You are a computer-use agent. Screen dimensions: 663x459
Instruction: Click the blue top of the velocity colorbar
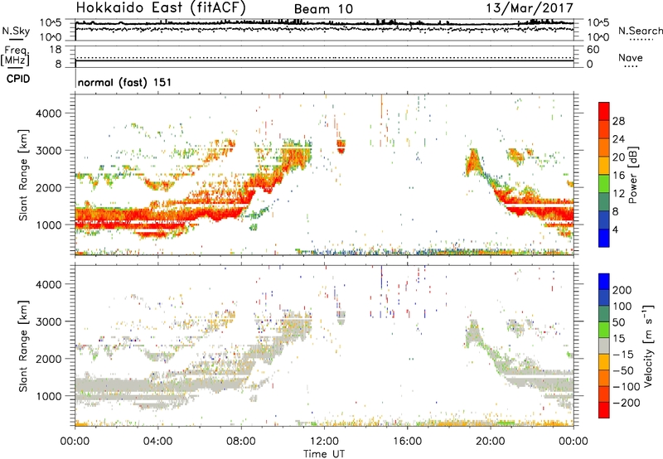point(604,282)
